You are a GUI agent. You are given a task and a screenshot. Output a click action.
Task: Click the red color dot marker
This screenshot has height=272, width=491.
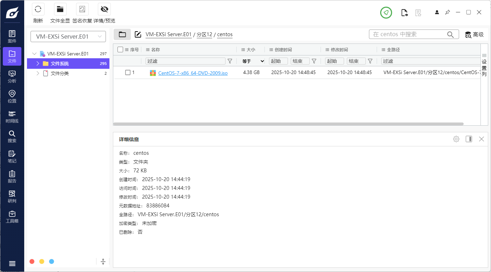32,261
